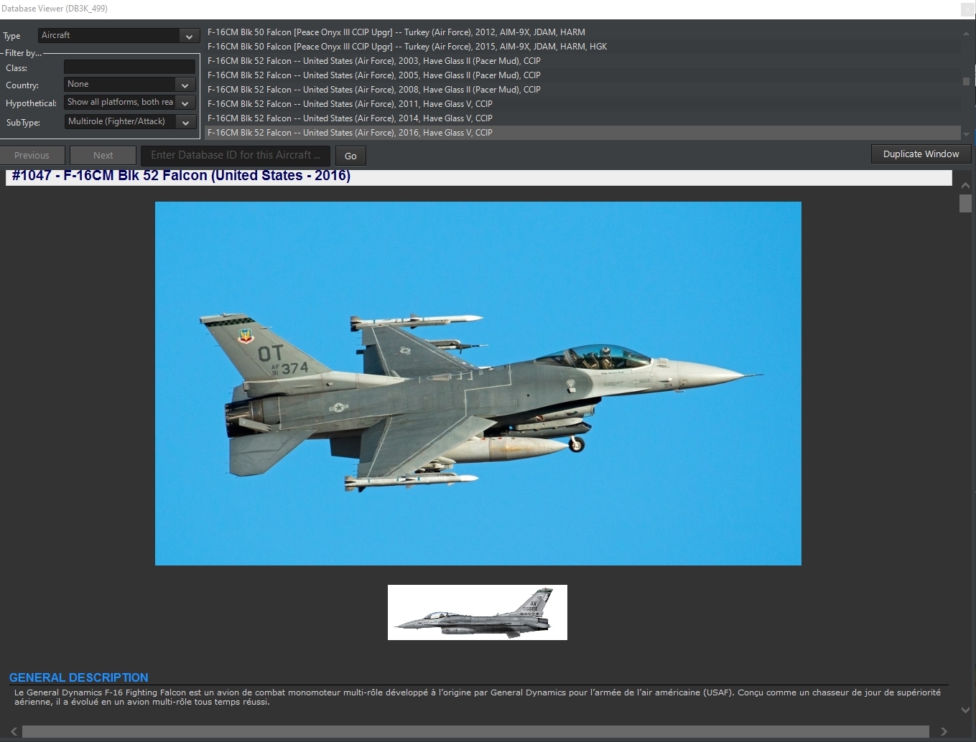Image resolution: width=976 pixels, height=742 pixels.
Task: Open the Type dropdown showing Aircraft
Action: [x=118, y=35]
